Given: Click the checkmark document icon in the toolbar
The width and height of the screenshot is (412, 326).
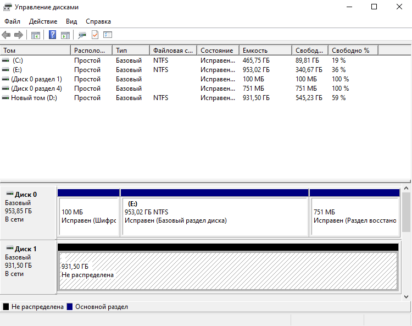Looking at the screenshot, I should point(94,35).
